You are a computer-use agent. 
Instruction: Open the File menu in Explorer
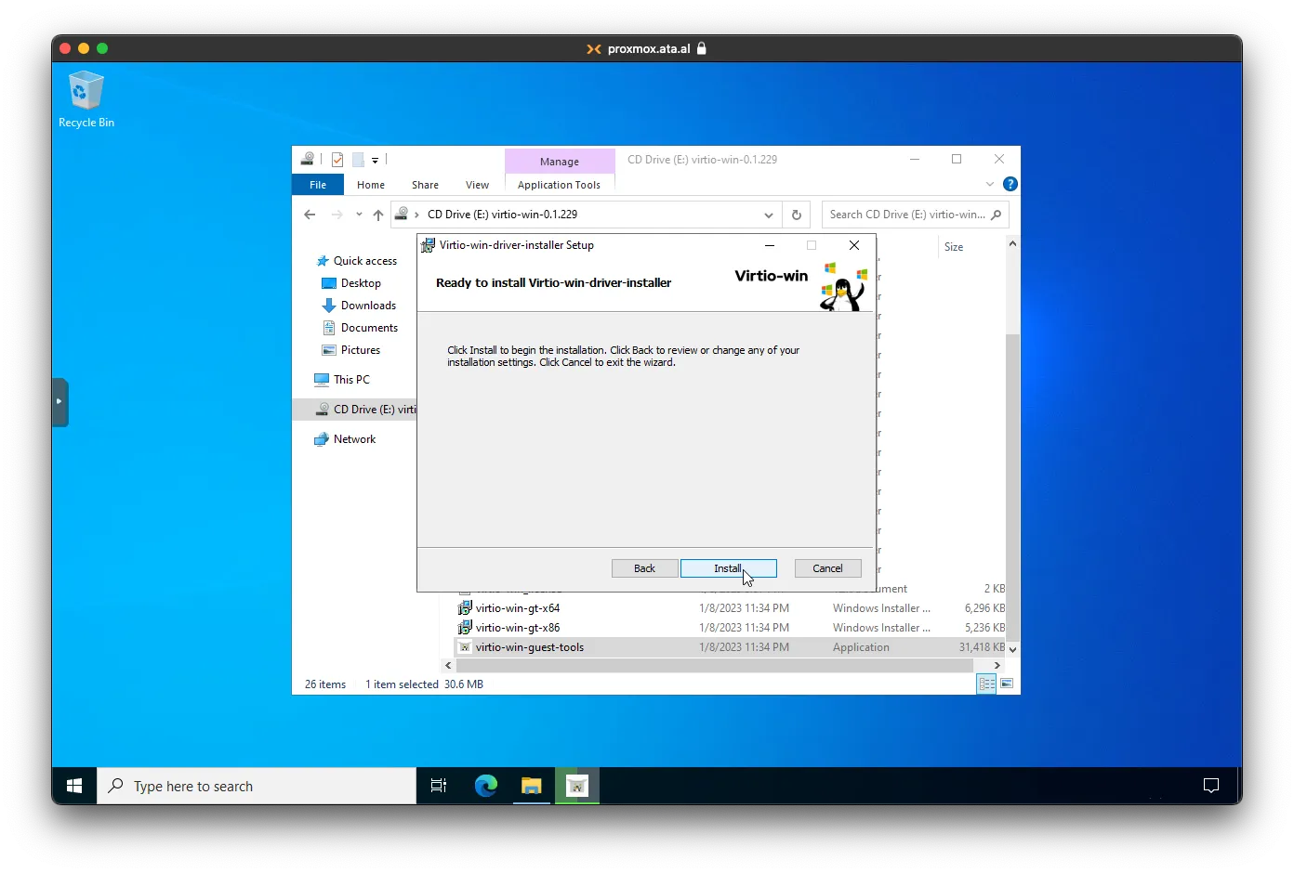click(x=318, y=185)
